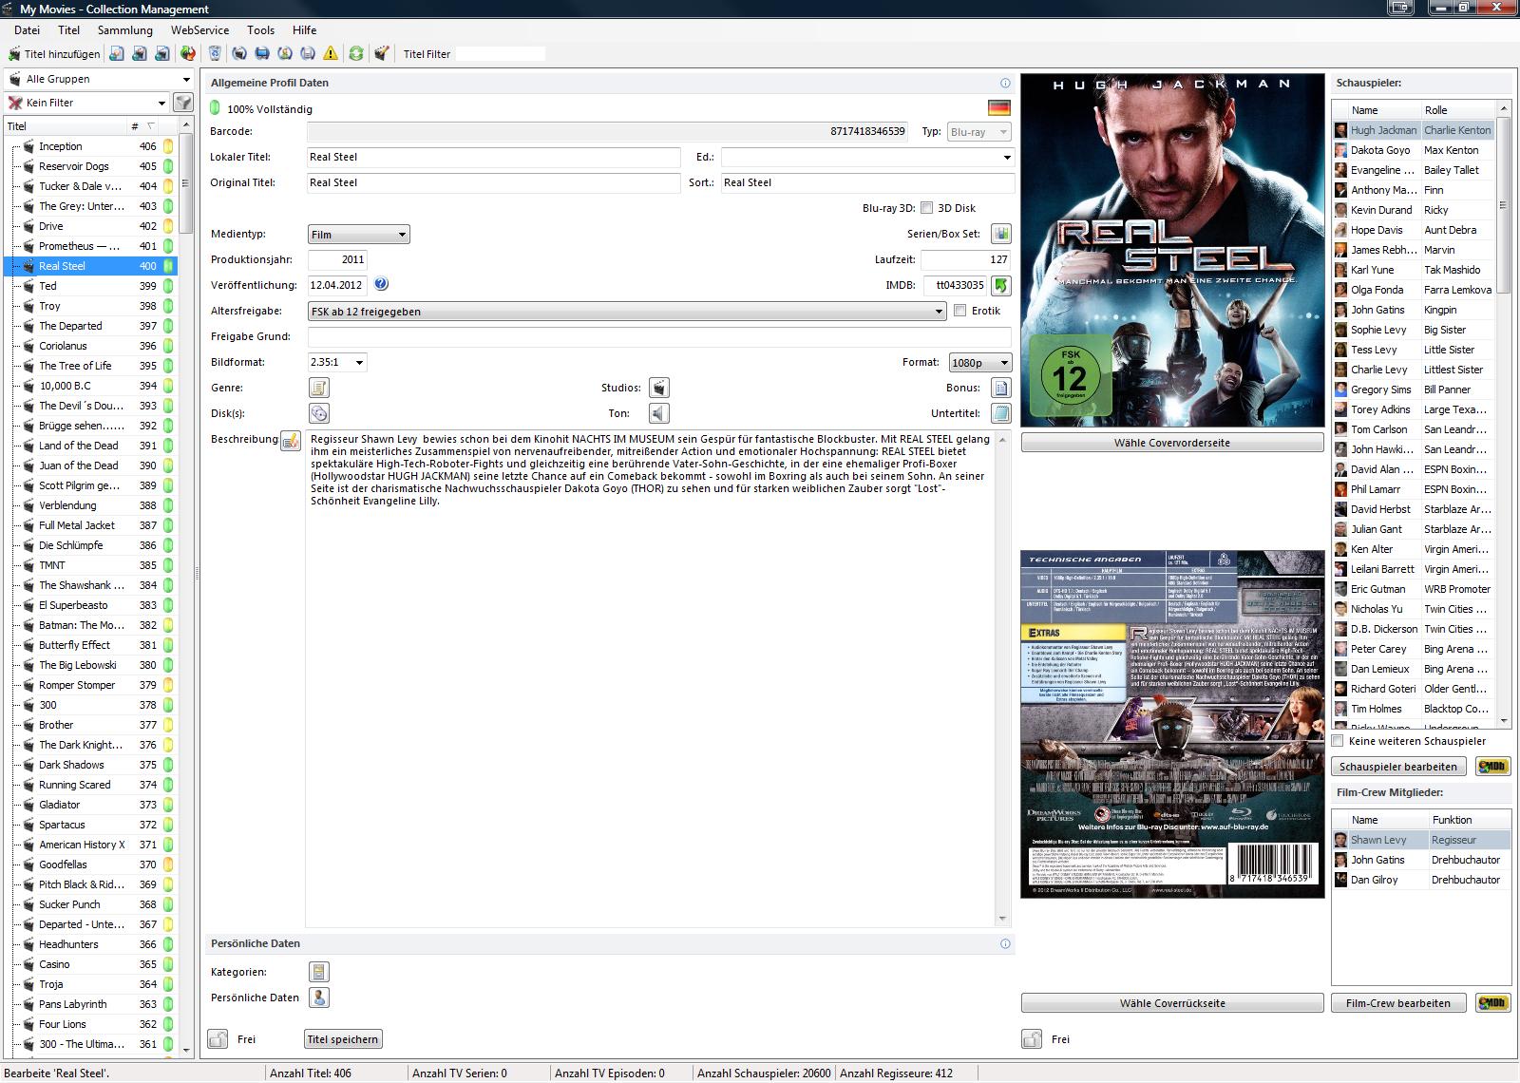
Task: Click the Veröffentlichung blue help icon
Action: 381,284
